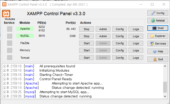Click the log scrollbar up arrow
170x104 pixels.
pyautogui.click(x=165, y=66)
